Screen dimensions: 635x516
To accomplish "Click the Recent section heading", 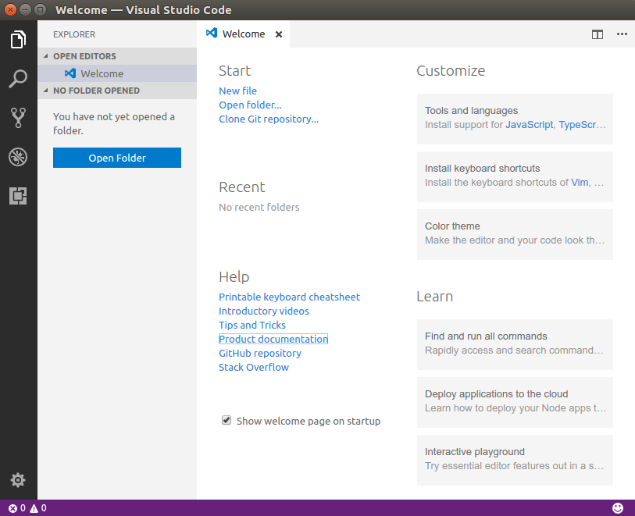I will click(x=242, y=187).
